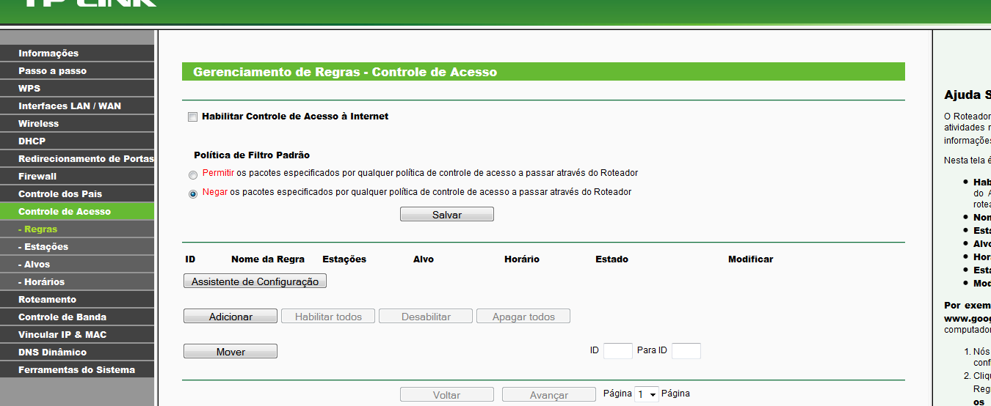The width and height of the screenshot is (991, 406).
Task: Click the Horário column header
Action: point(522,259)
